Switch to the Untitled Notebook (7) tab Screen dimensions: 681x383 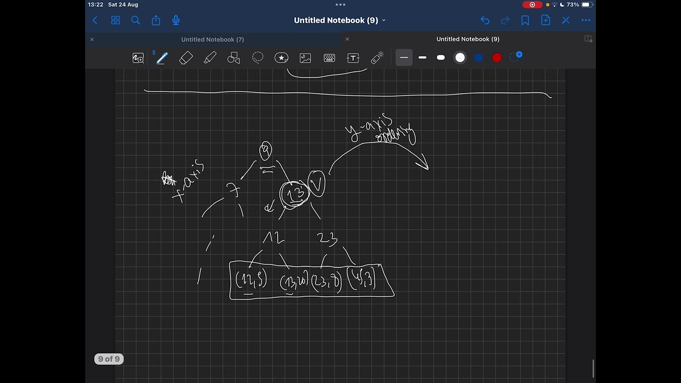pos(212,39)
